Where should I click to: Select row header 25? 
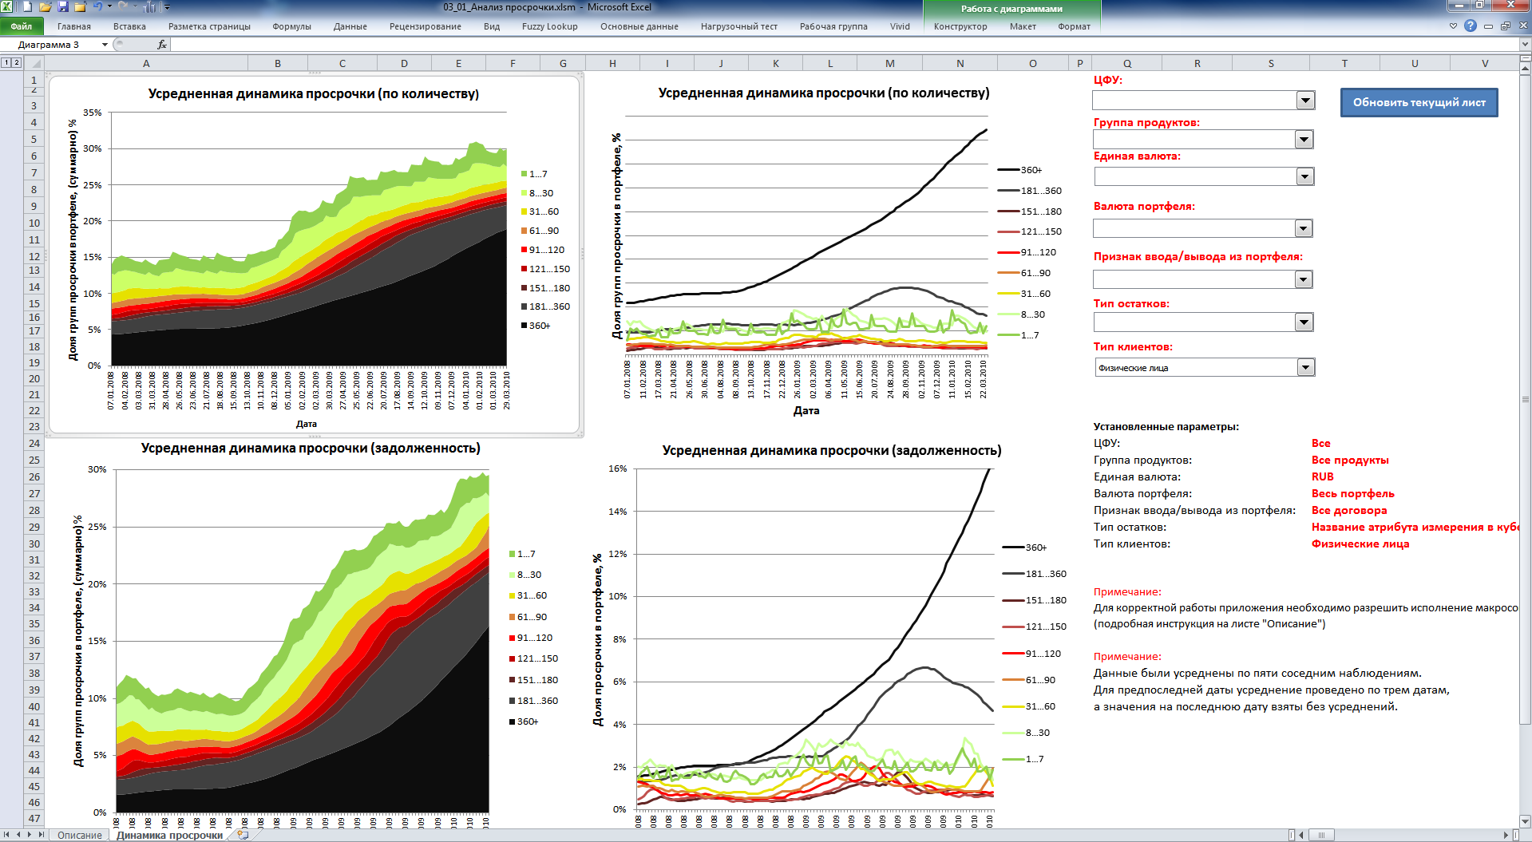(x=34, y=460)
